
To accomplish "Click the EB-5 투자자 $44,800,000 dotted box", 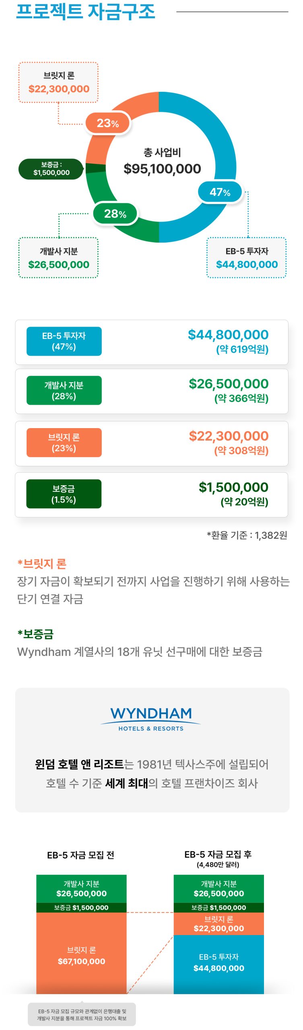I will (246, 258).
